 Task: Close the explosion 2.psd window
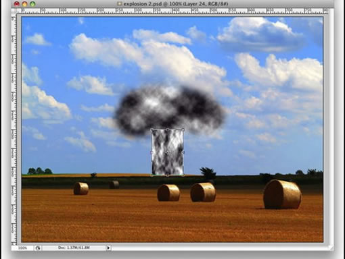click(16, 4)
